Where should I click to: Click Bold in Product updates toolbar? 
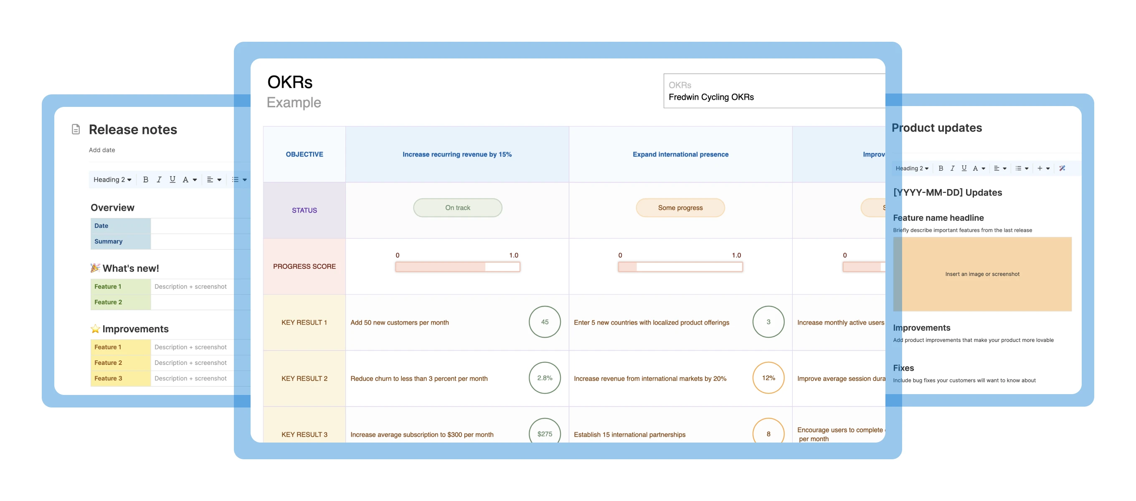tap(941, 168)
